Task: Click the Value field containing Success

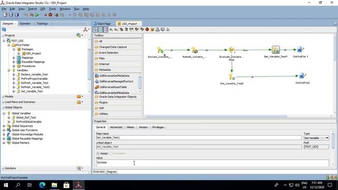Action: point(212,163)
